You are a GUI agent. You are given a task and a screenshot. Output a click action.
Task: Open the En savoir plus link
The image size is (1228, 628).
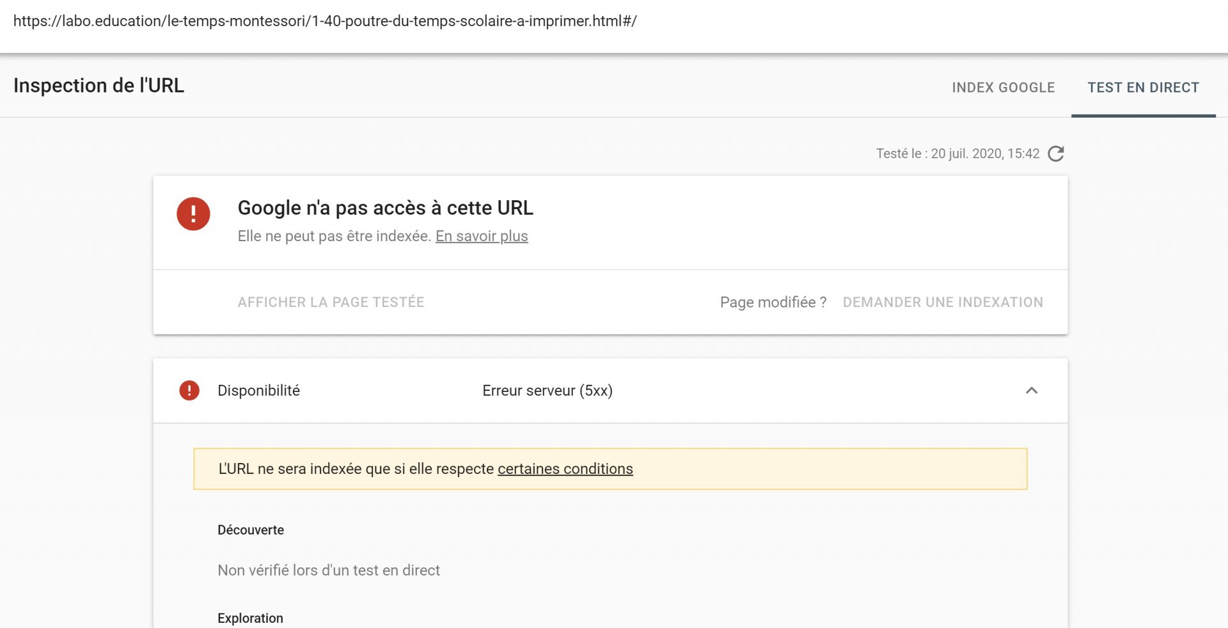click(482, 236)
